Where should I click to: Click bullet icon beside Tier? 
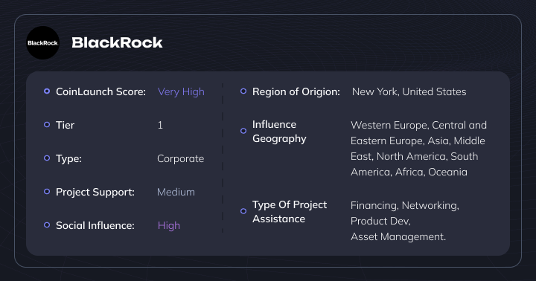click(47, 125)
